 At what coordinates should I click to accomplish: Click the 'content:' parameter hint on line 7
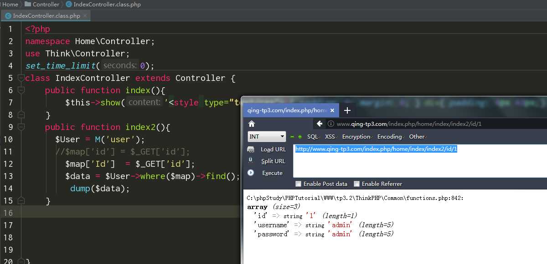tap(145, 103)
